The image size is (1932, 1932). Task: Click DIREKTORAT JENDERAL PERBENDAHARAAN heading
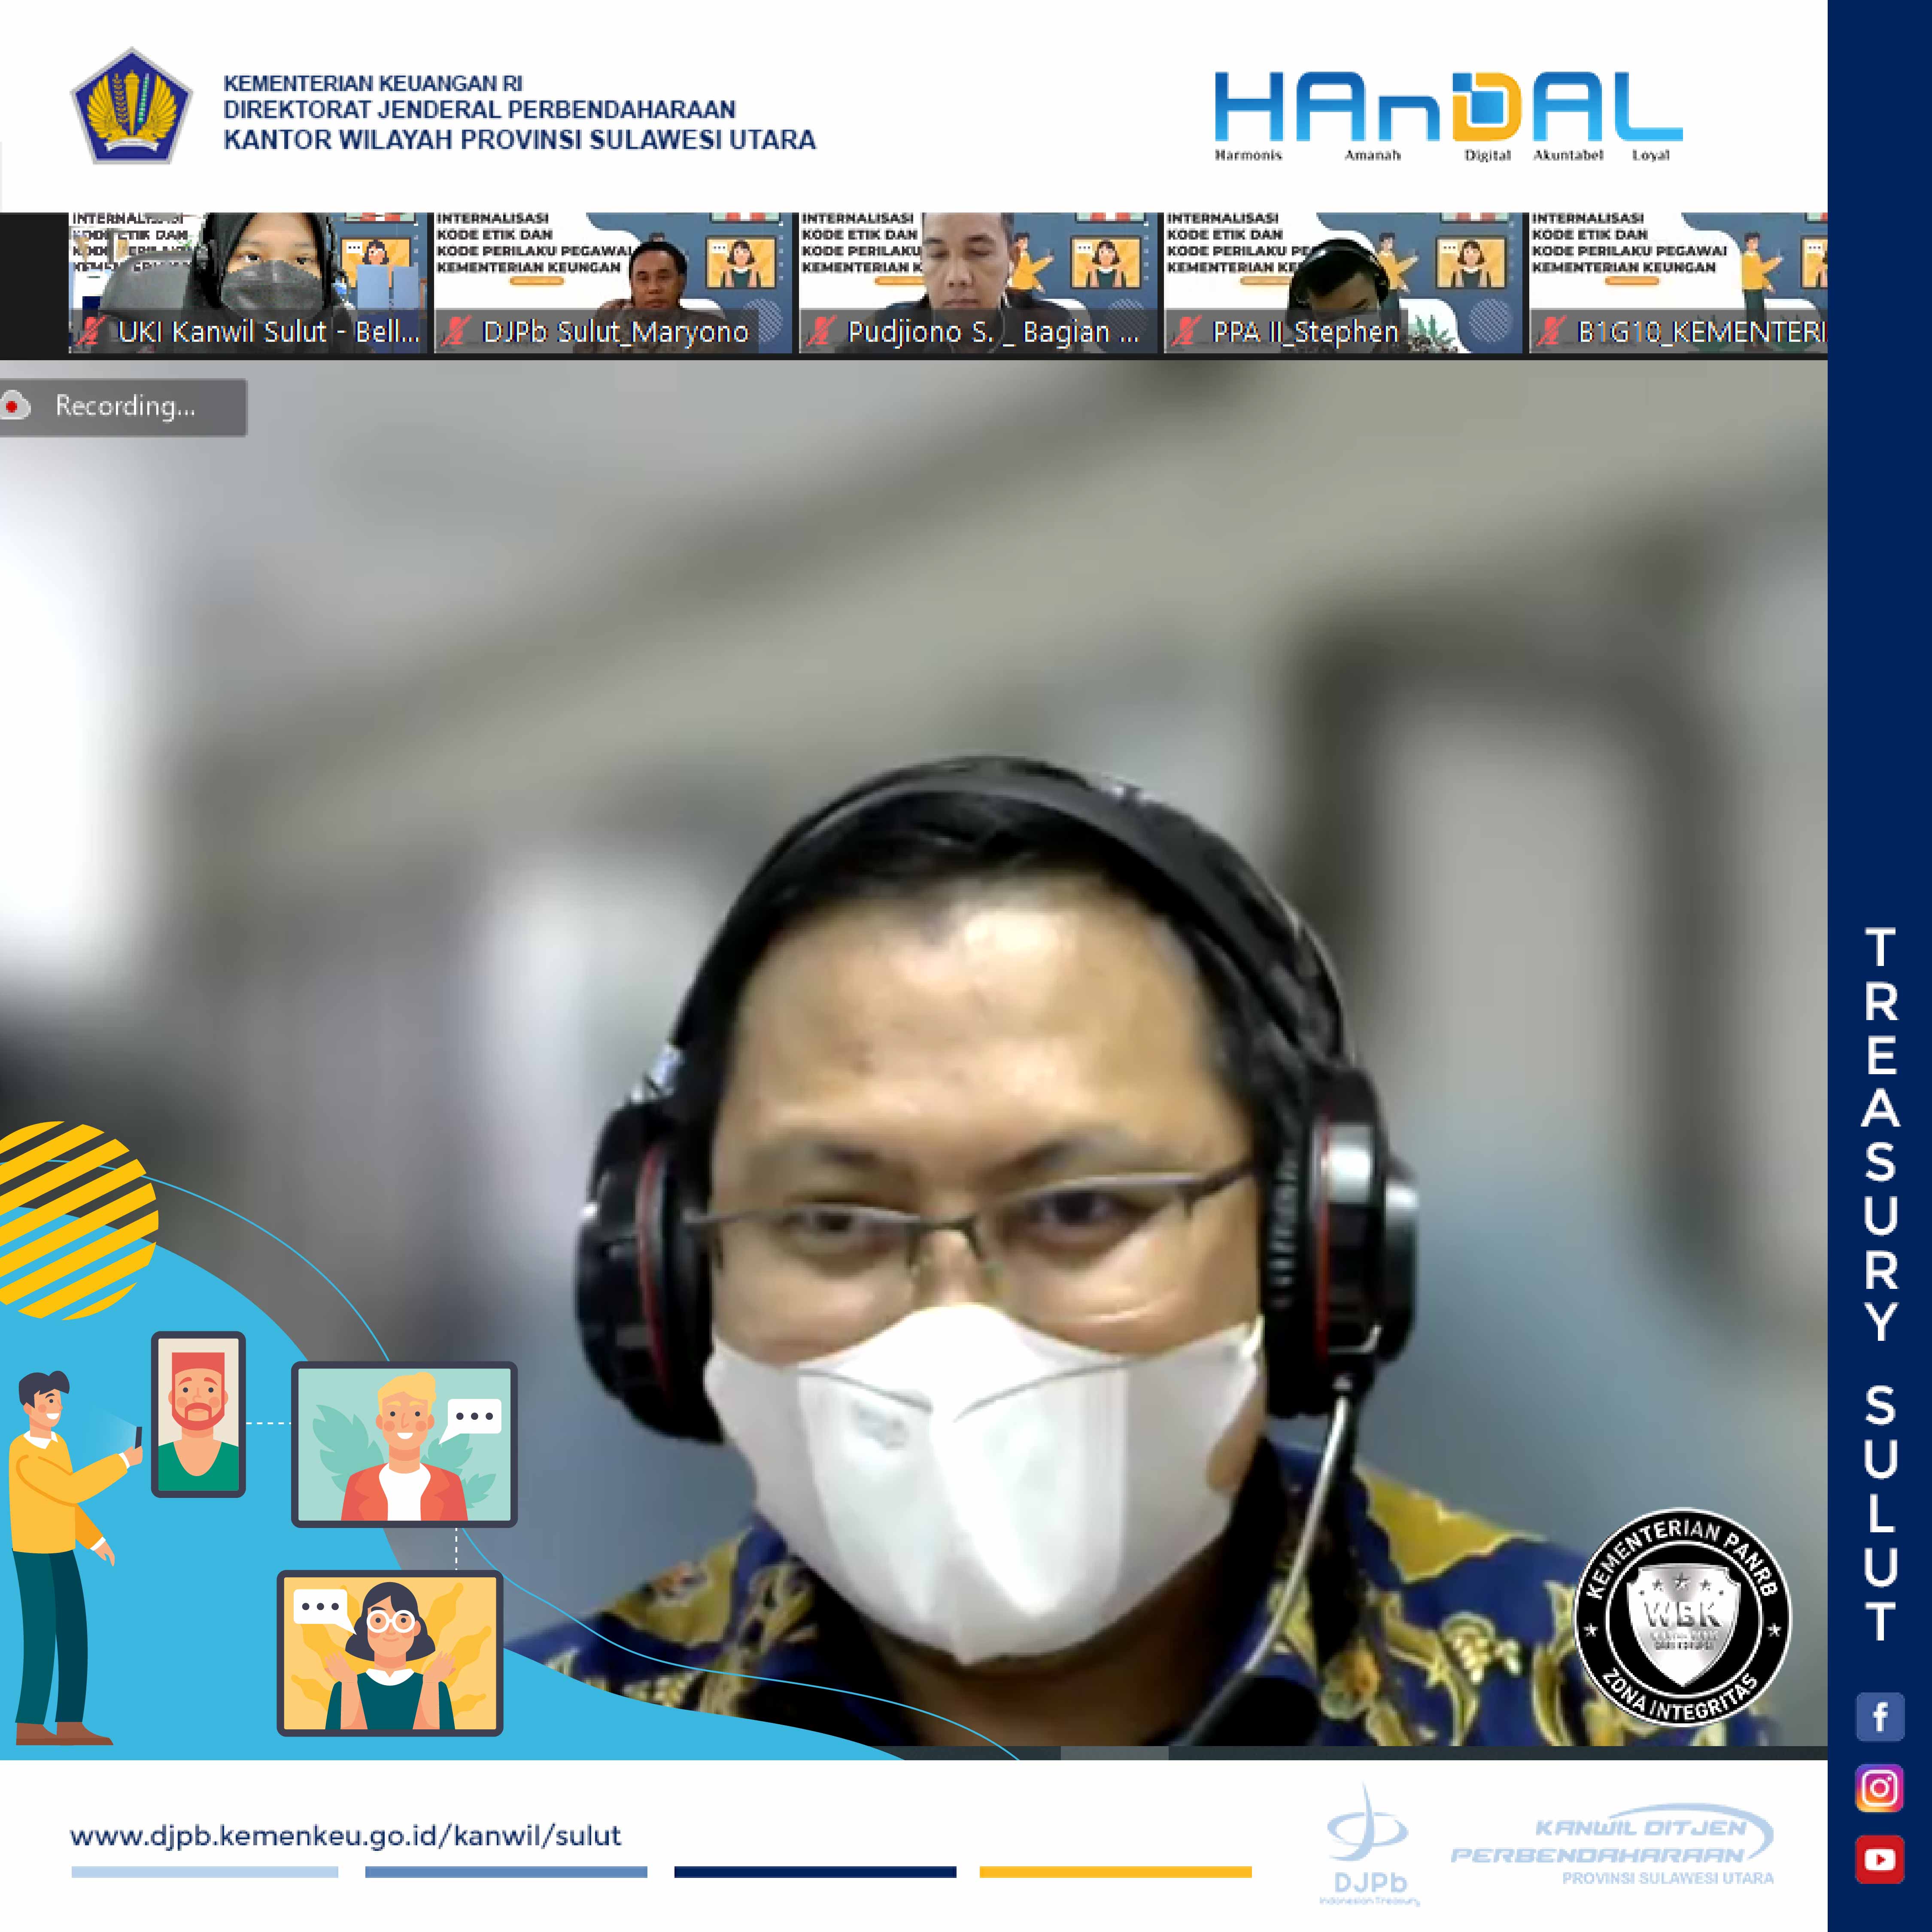point(480,109)
